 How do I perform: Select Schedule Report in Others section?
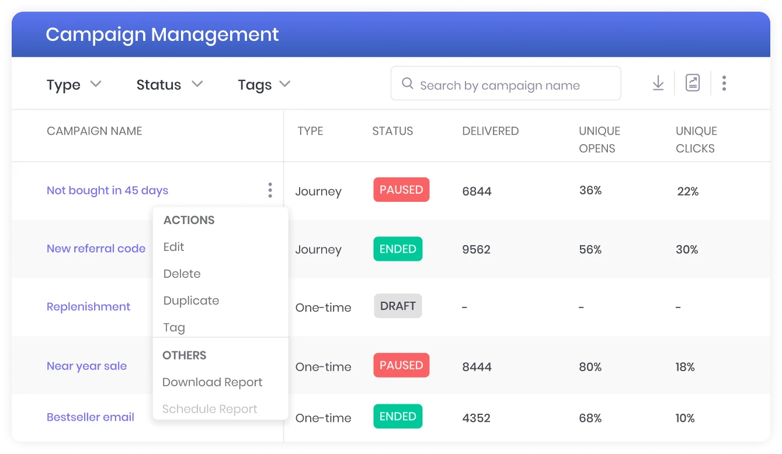[x=210, y=409]
